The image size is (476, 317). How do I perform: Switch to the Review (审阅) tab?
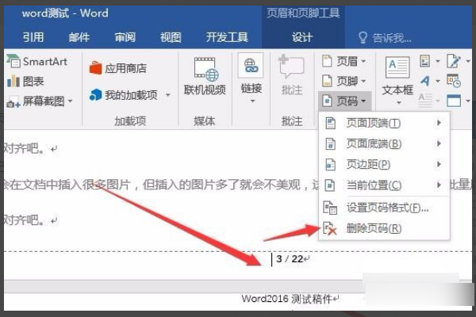pos(125,37)
